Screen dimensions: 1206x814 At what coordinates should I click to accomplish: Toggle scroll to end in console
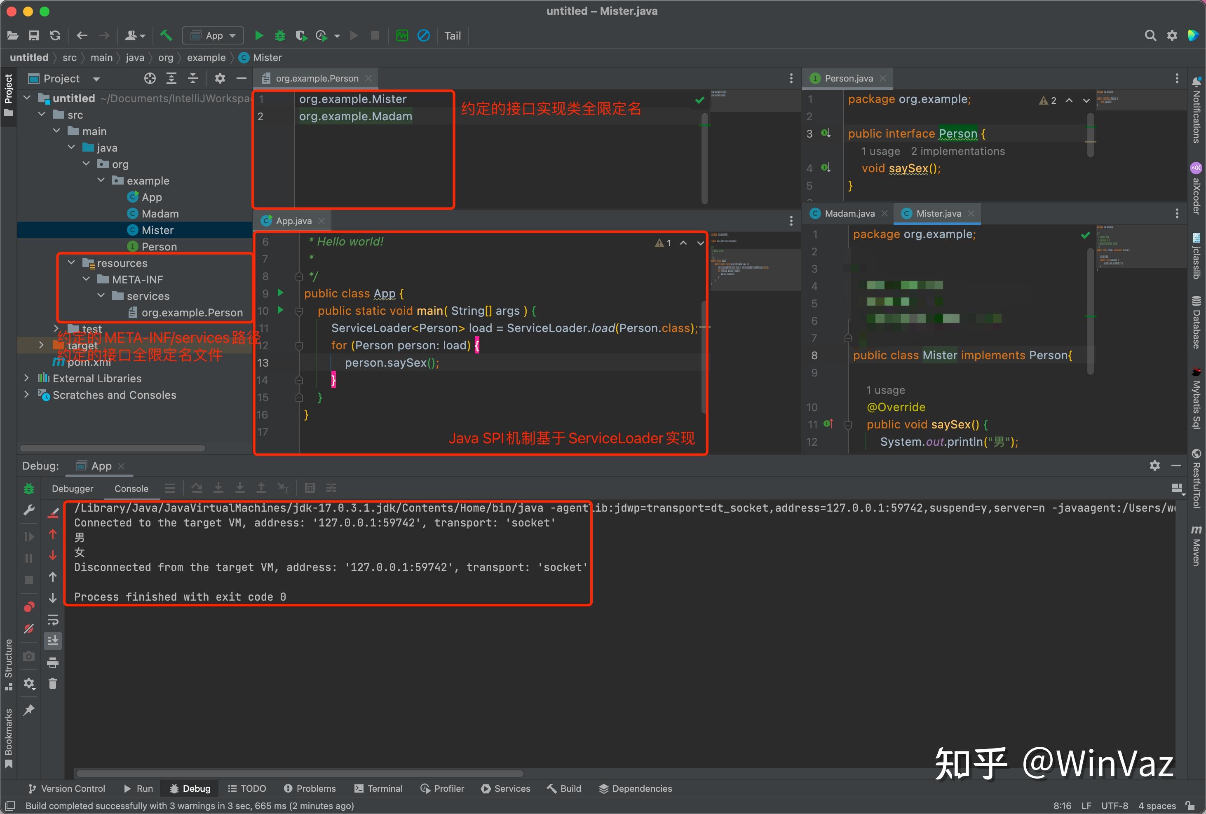point(53,641)
